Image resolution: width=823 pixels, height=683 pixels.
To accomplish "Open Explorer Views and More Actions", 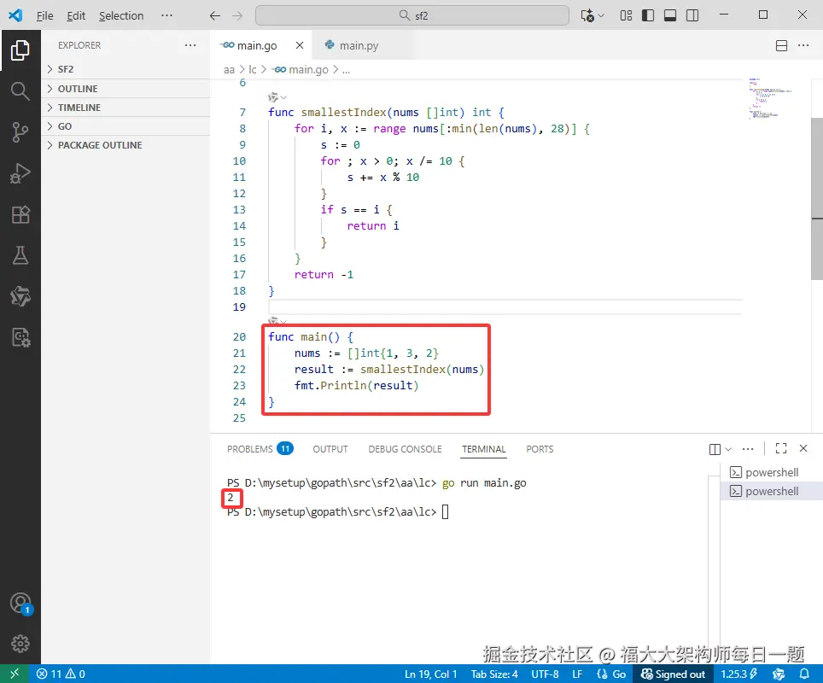I will [190, 45].
